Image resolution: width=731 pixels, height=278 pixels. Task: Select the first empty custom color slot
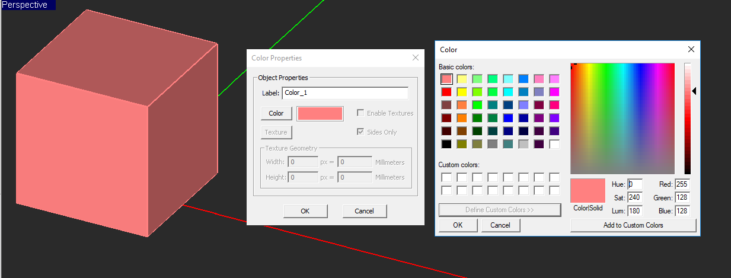click(446, 177)
